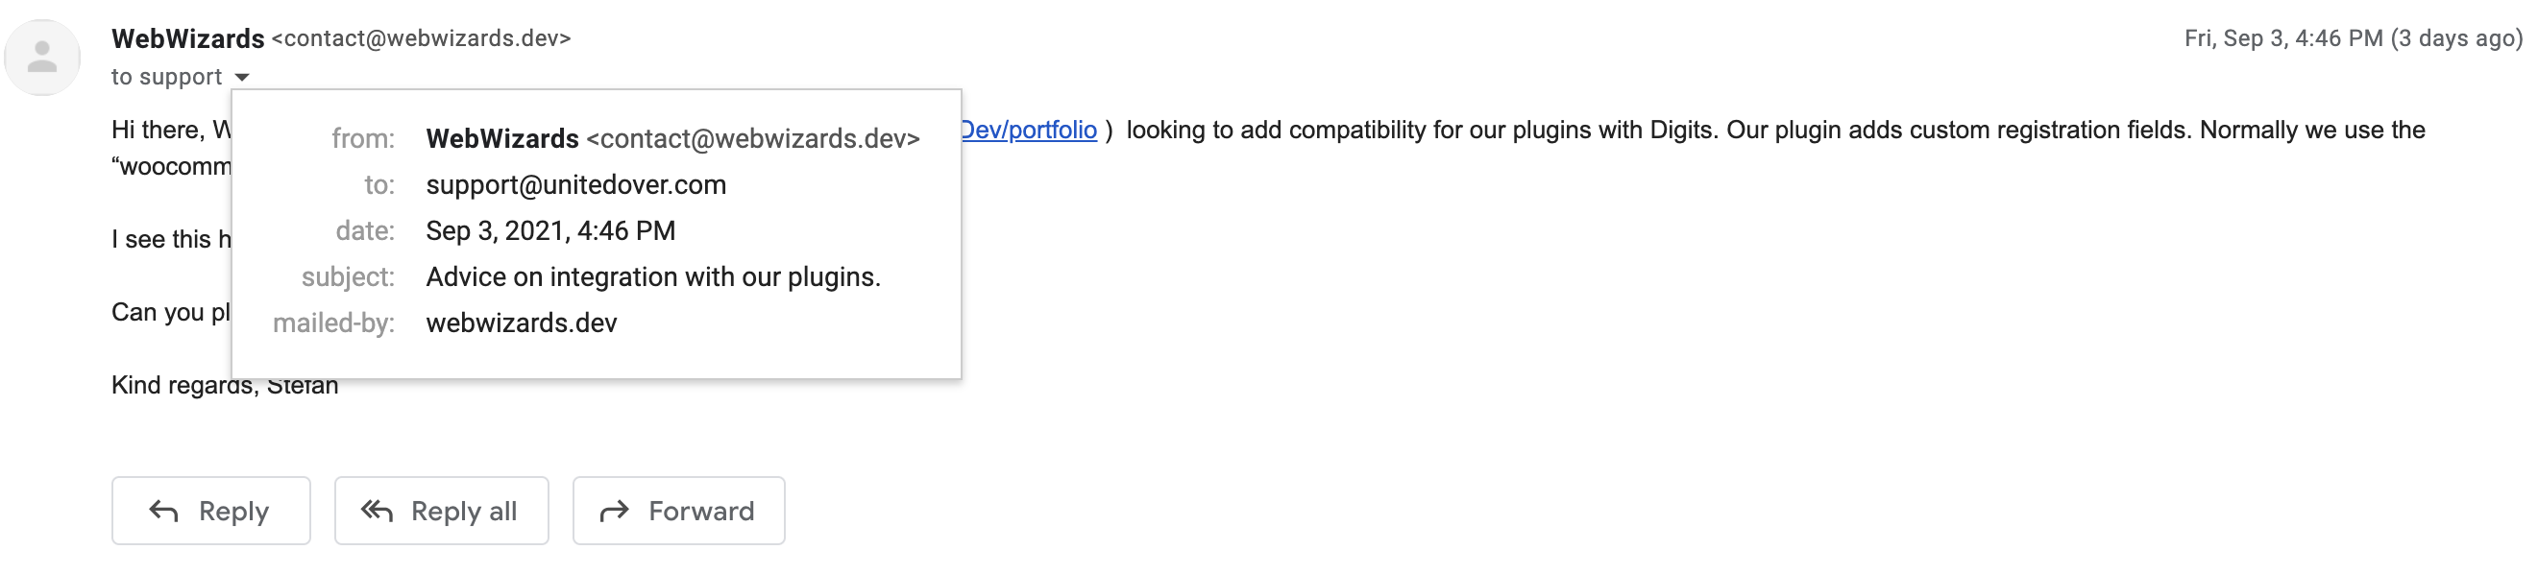
Task: Click the Reply all double-arrow icon
Action: (x=377, y=511)
